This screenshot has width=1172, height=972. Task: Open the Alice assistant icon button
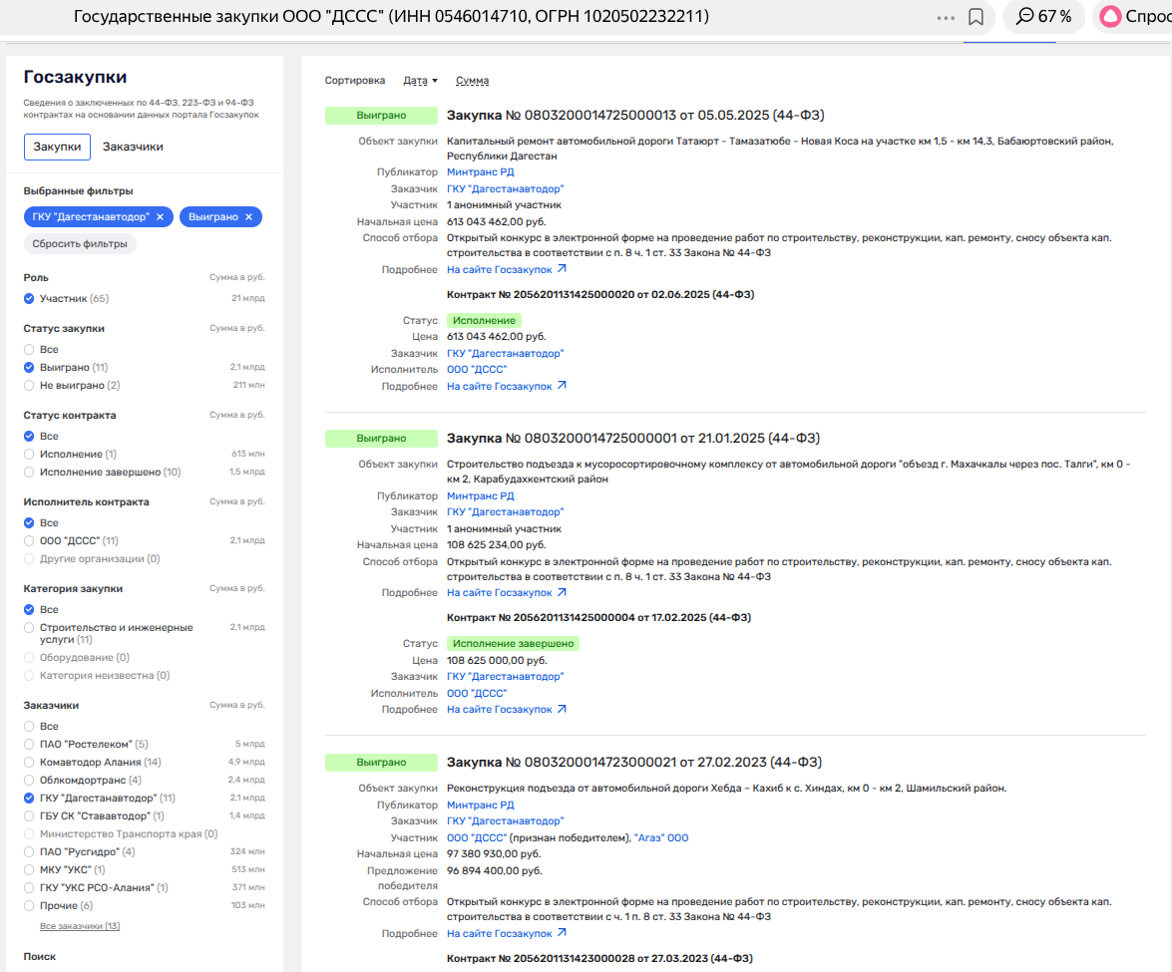(1109, 17)
